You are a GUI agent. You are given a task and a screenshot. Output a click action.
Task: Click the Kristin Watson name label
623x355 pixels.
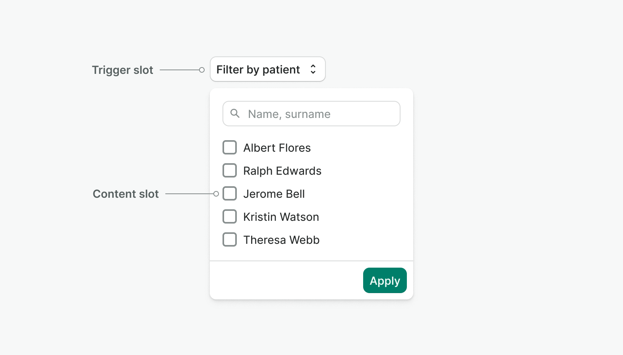tap(281, 217)
